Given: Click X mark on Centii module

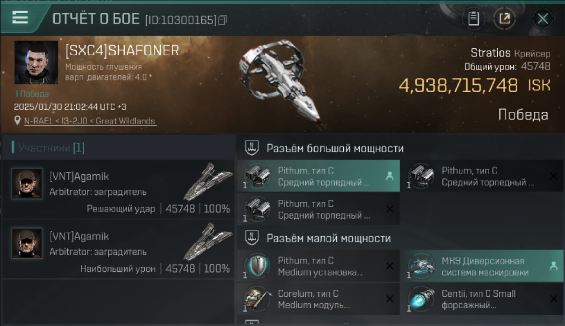Looking at the screenshot, I should [553, 299].
